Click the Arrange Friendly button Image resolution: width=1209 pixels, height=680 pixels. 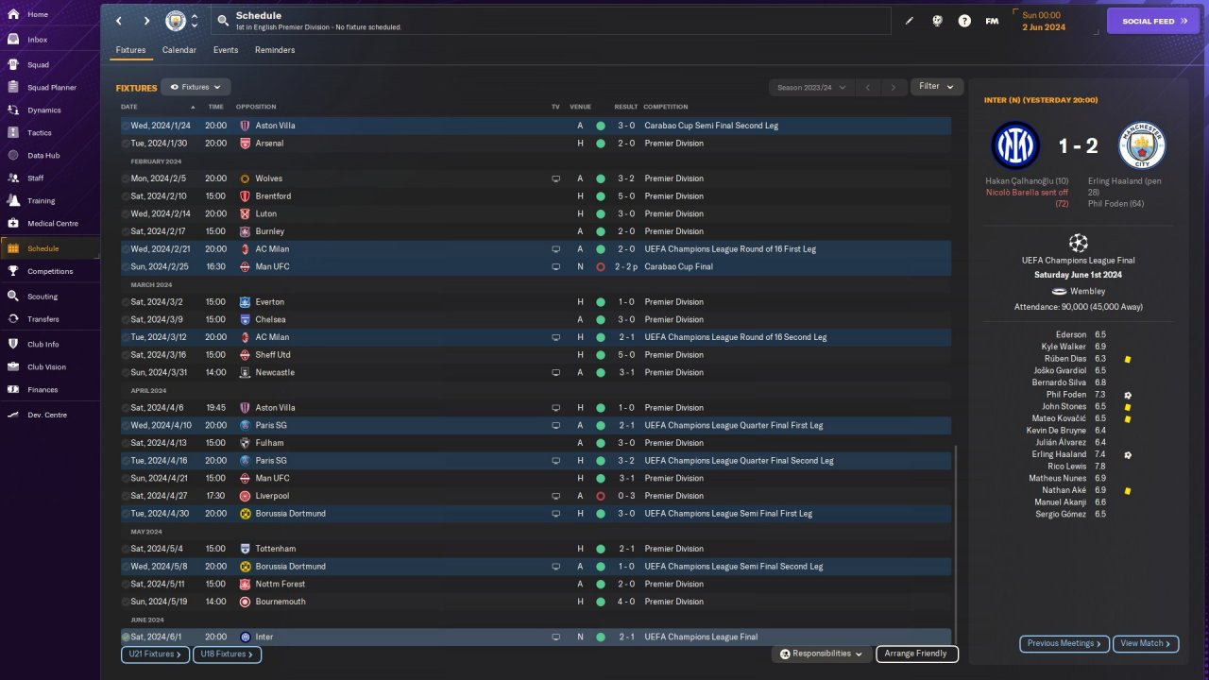[916, 654]
